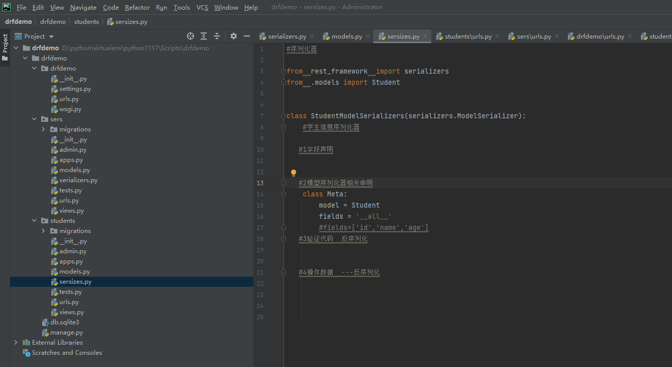Select manage.py file

click(66, 332)
